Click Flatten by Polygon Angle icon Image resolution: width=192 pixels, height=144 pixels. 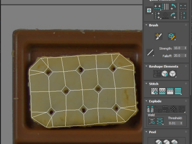pos(158,109)
